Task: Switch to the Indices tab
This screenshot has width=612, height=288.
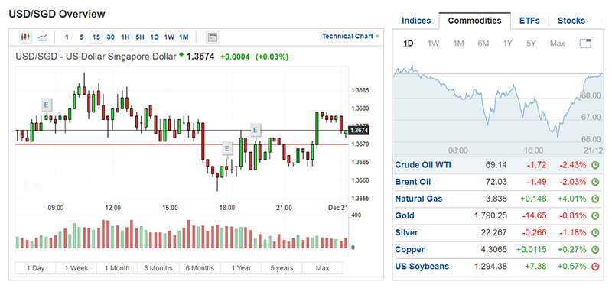Action: coord(416,21)
